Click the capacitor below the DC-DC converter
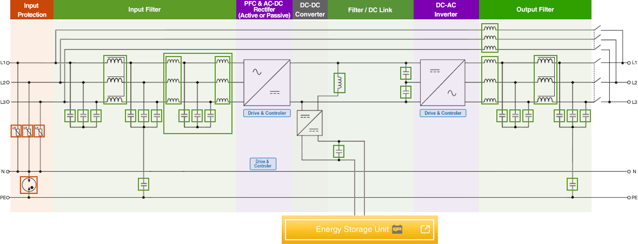The image size is (638, 244). [338, 151]
